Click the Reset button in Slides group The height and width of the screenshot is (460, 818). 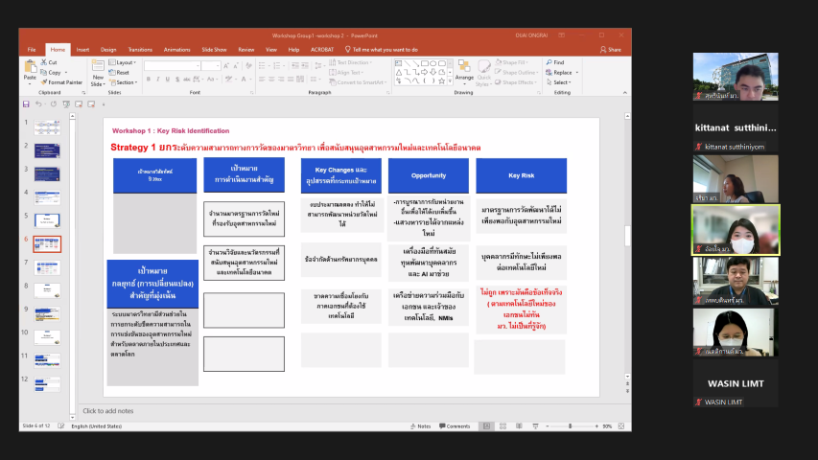point(122,72)
